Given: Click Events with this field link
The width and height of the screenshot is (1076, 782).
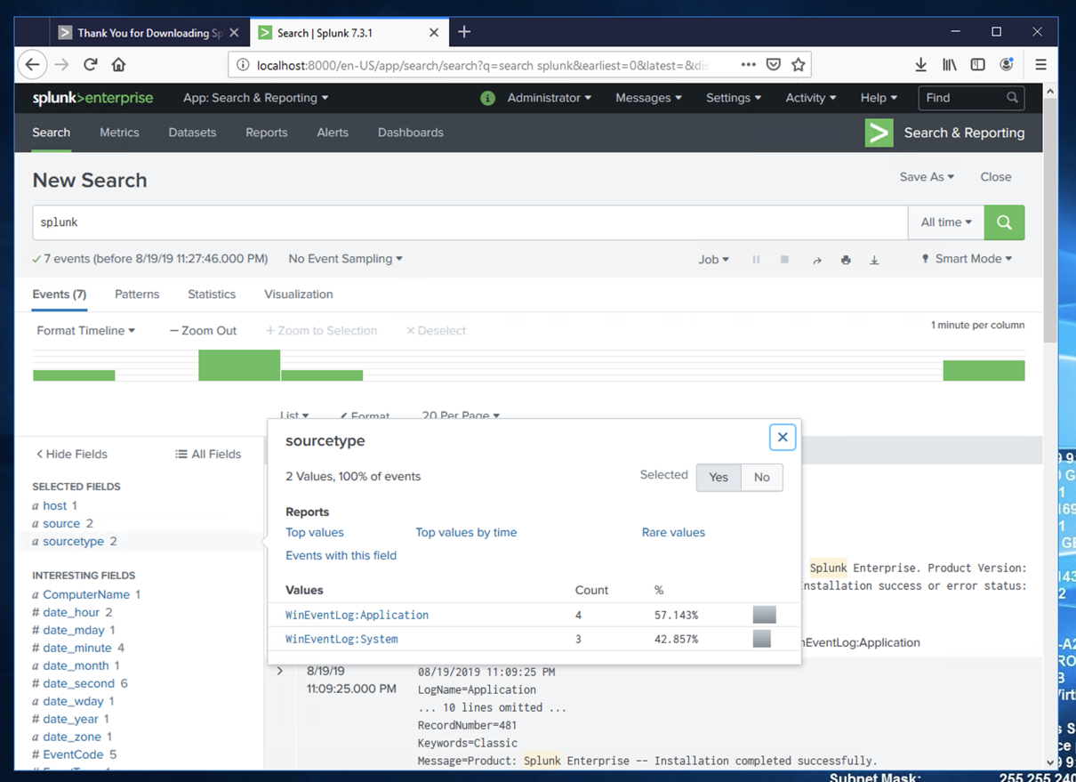Looking at the screenshot, I should (x=341, y=555).
